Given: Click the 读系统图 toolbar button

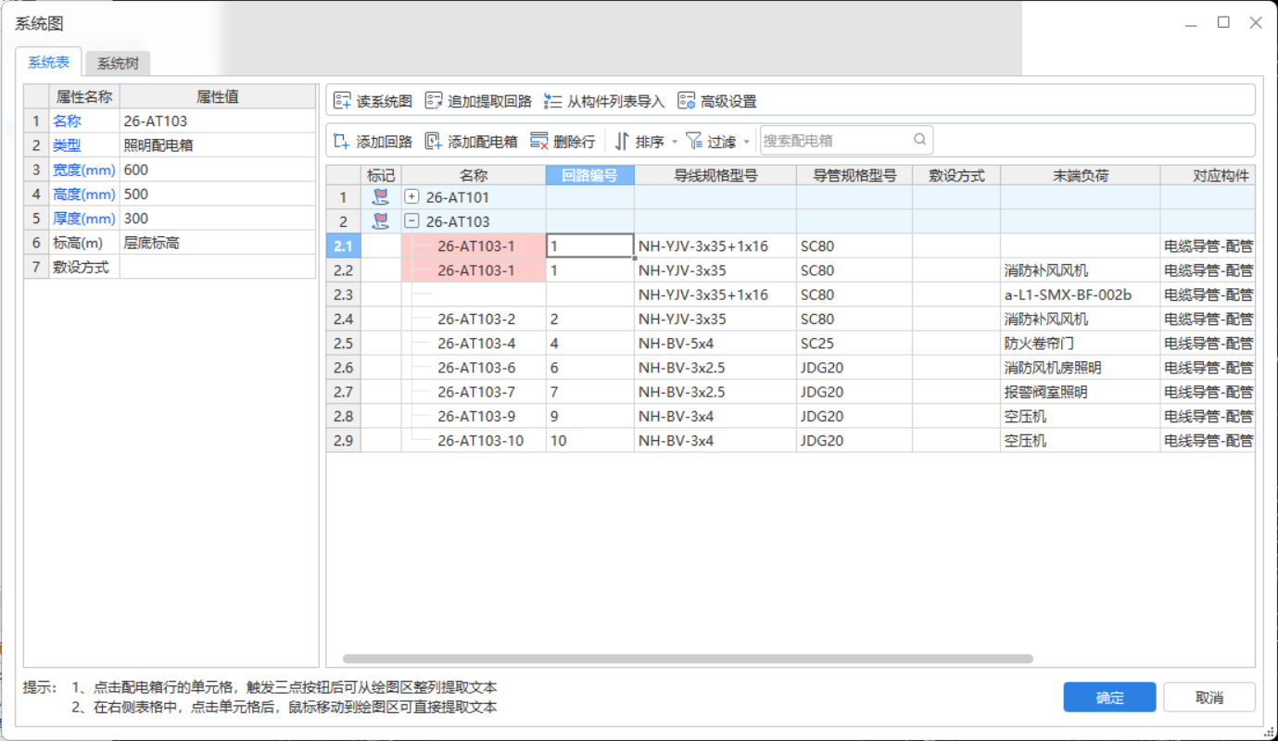Looking at the screenshot, I should (x=373, y=101).
